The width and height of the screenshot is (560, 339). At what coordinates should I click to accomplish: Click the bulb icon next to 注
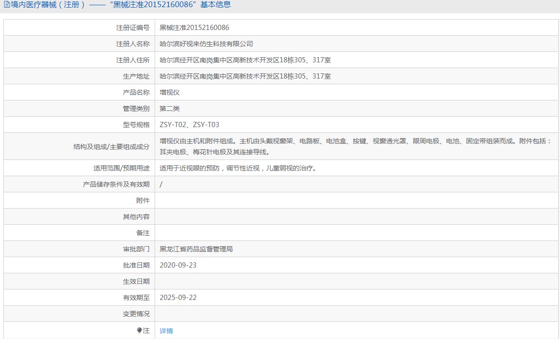click(139, 330)
